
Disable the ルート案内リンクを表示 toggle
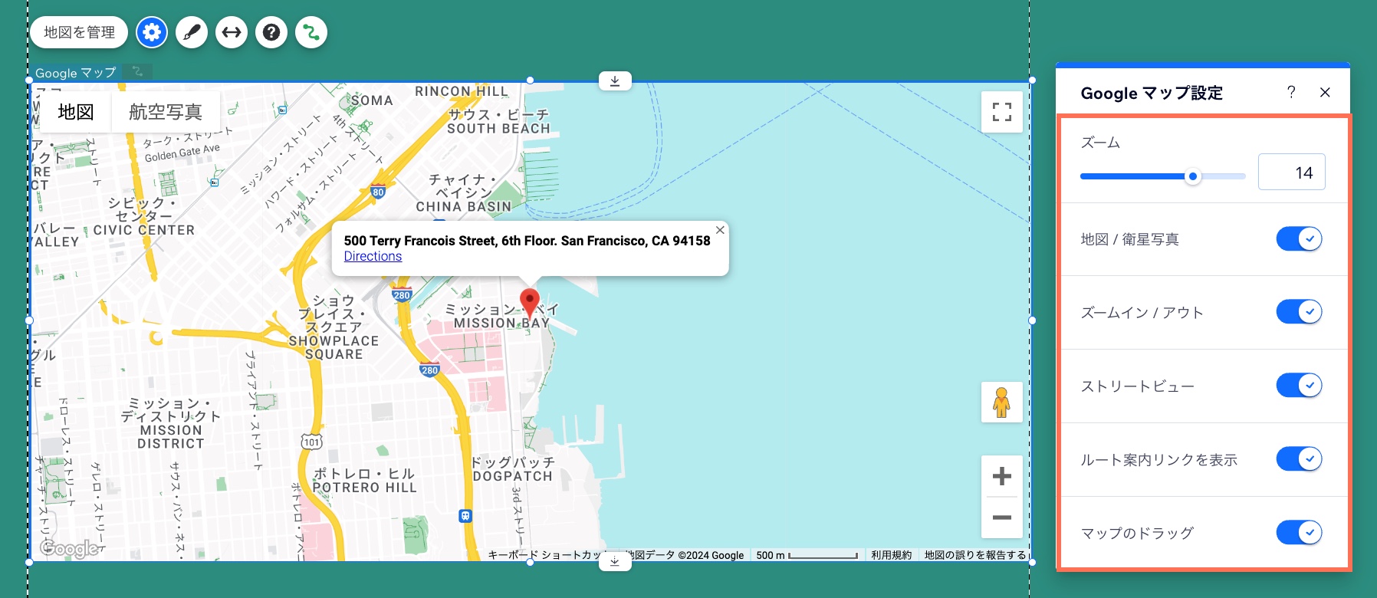tap(1299, 459)
